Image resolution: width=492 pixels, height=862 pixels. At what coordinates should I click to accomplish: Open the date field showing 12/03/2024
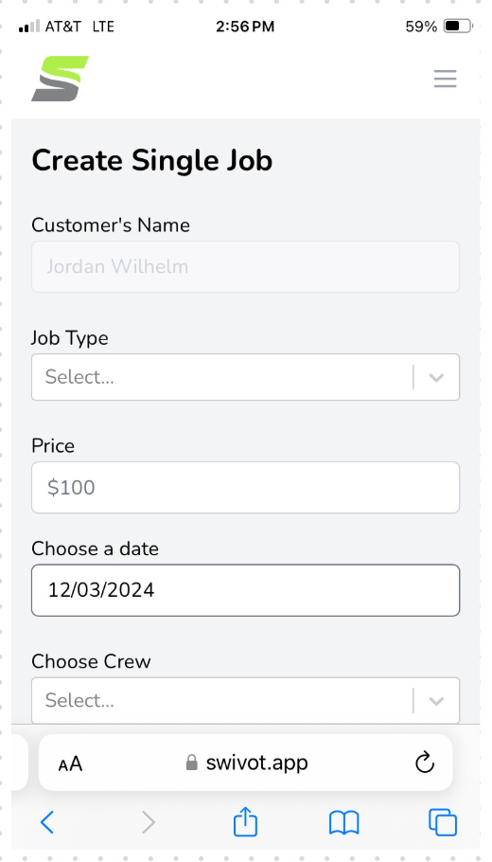click(245, 590)
